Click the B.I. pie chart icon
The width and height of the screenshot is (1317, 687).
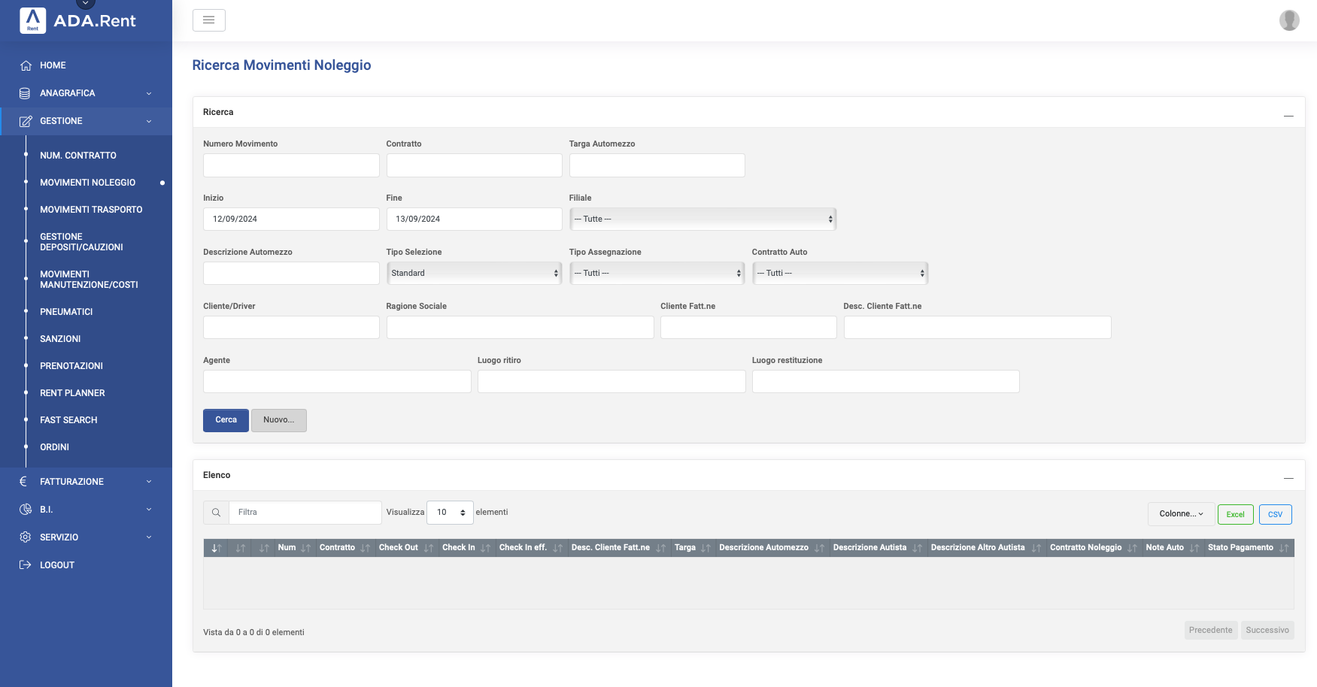(x=25, y=510)
